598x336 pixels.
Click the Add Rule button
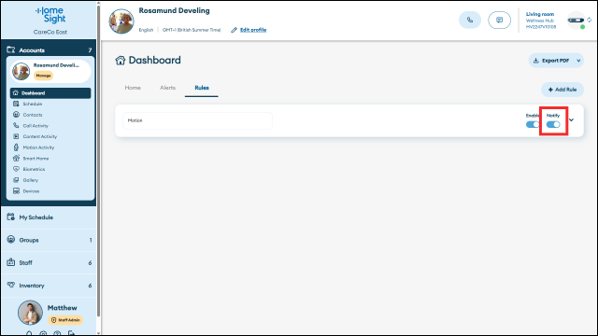click(562, 90)
